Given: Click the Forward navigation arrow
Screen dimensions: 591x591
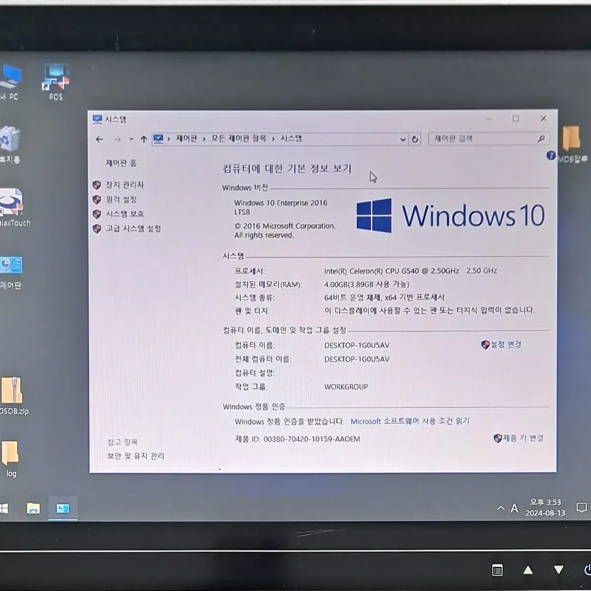Looking at the screenshot, I should (117, 139).
